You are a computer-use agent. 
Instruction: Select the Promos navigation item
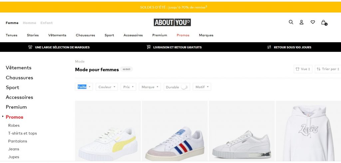[183, 35]
